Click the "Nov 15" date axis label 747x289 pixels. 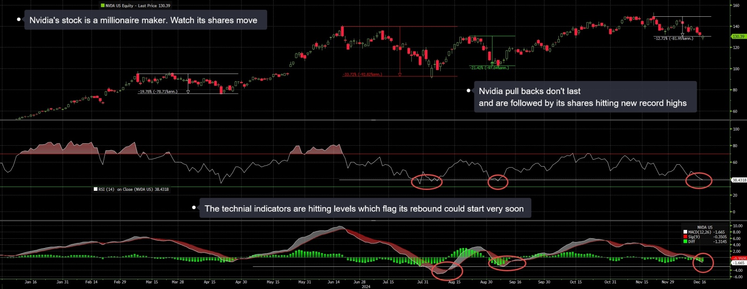pyautogui.click(x=642, y=282)
